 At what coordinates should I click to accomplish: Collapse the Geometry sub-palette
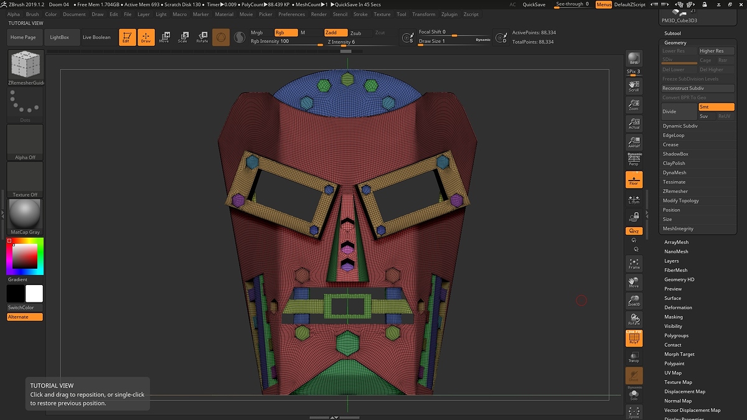(675, 43)
